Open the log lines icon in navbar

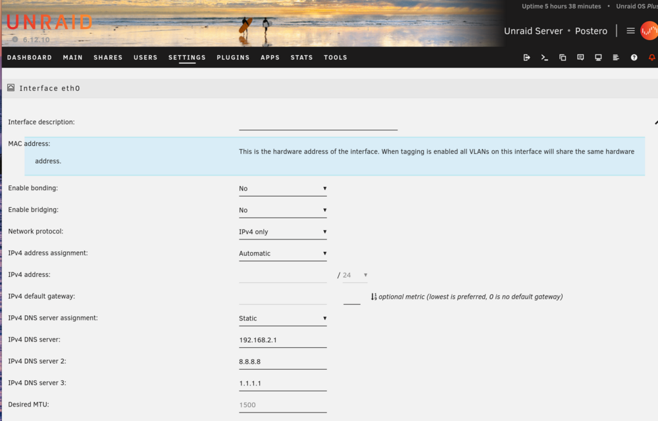point(616,57)
